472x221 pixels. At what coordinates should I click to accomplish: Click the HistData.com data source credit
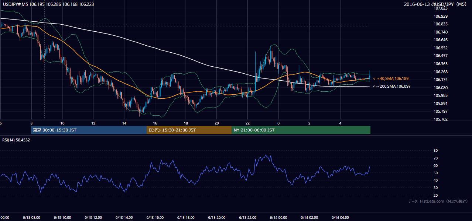click(x=438, y=201)
